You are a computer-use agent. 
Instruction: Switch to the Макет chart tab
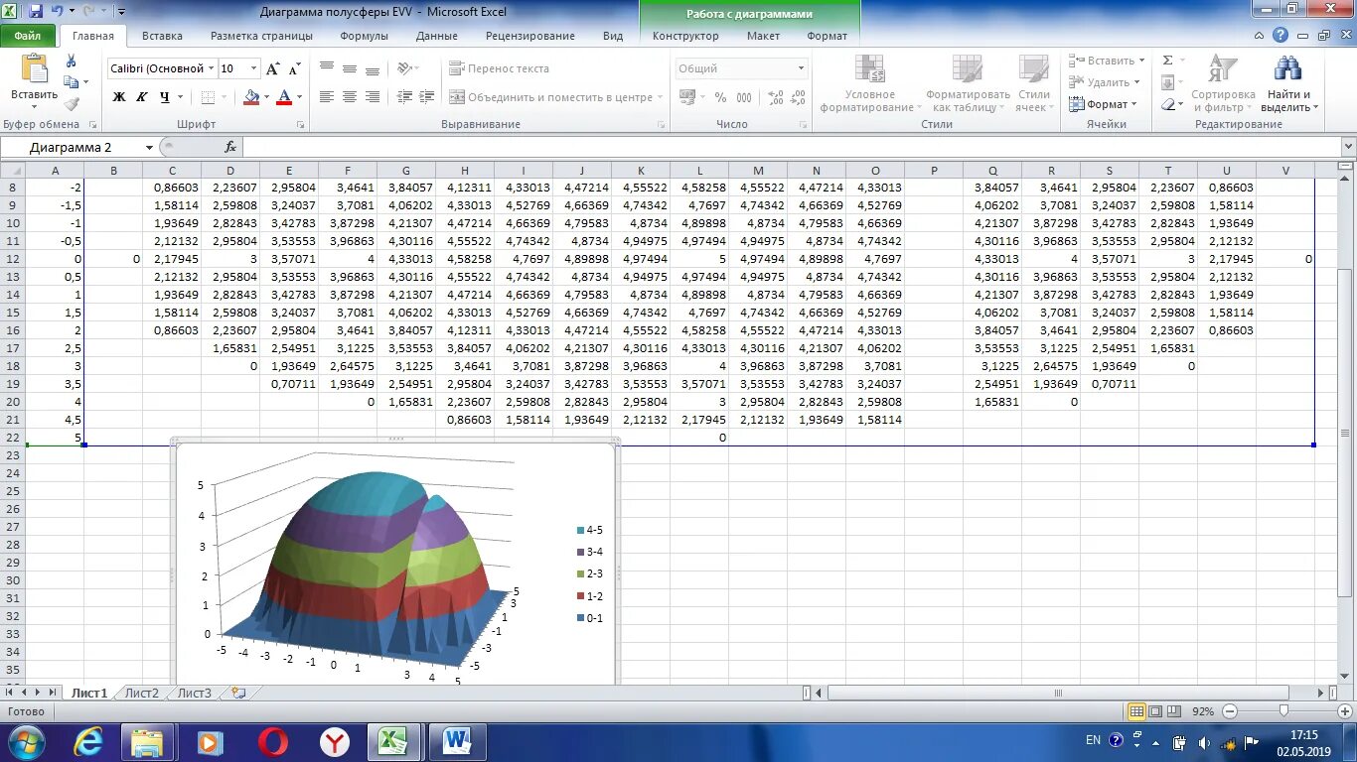click(x=763, y=36)
